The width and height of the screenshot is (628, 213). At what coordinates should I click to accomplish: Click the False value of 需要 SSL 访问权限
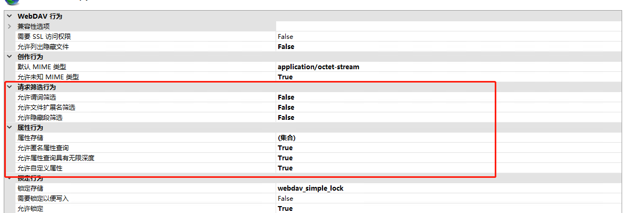[x=285, y=36]
